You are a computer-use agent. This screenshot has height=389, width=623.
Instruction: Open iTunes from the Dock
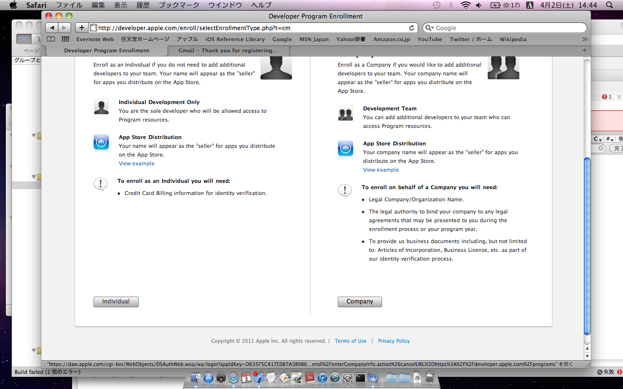tap(322, 378)
